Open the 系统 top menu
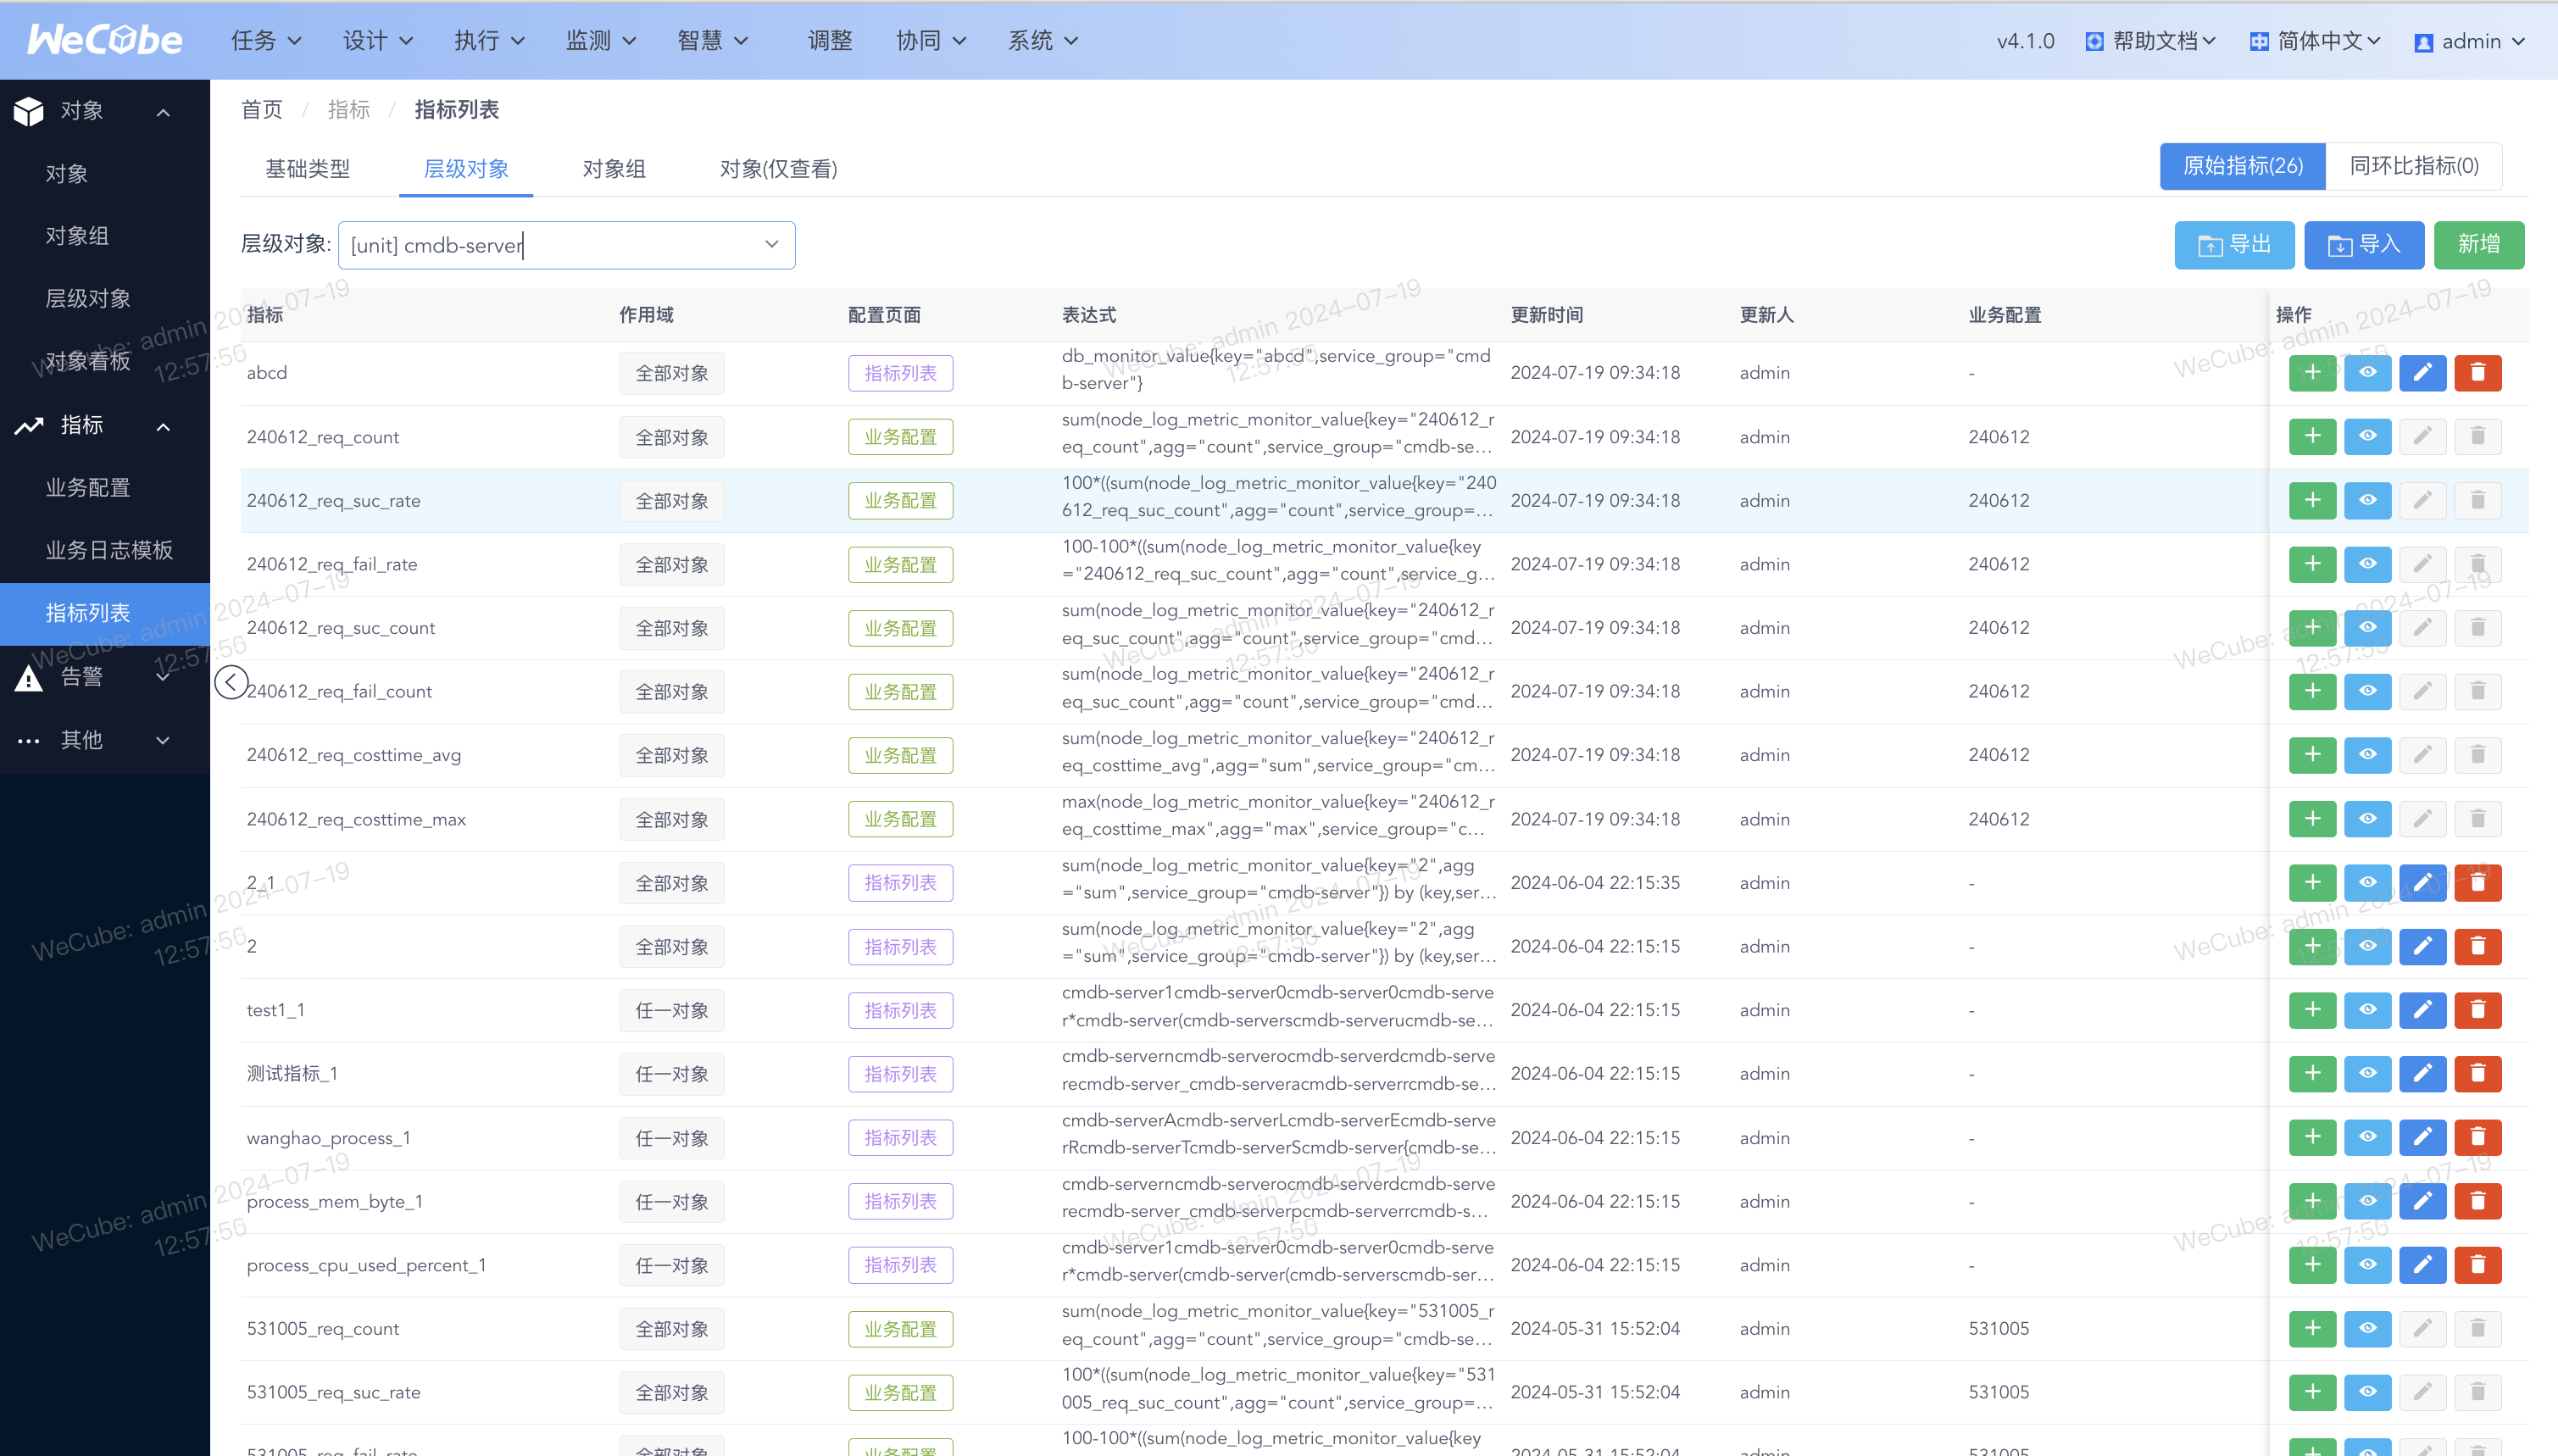Viewport: 2558px width, 1456px height. click(x=1043, y=41)
